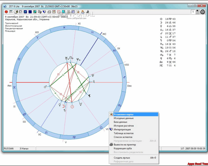
Task: Click the red stop-sign icon in toolbar
Action: coord(6,12)
